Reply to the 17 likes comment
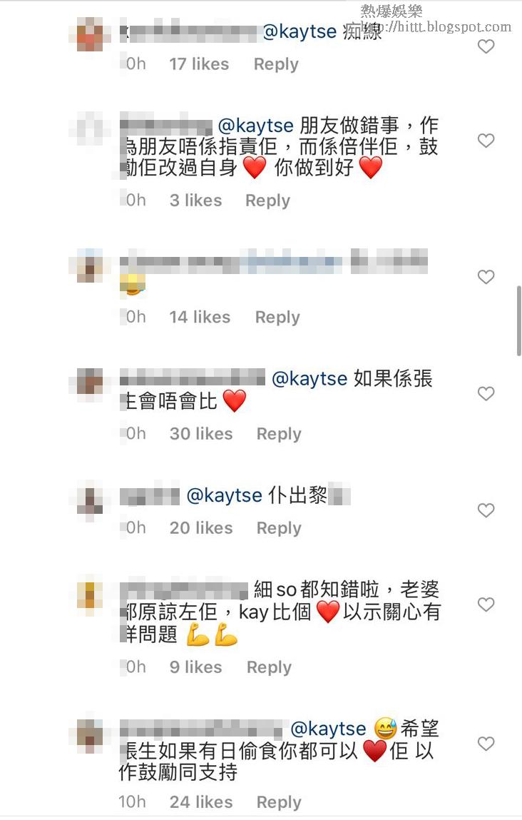 276,64
